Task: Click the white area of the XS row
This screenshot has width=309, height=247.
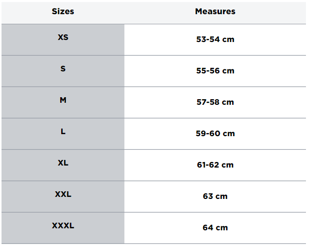Action: coord(215,40)
